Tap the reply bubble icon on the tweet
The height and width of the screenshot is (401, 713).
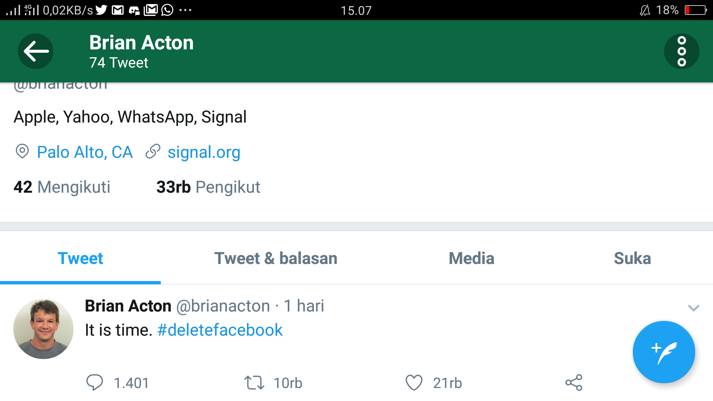[x=95, y=383]
